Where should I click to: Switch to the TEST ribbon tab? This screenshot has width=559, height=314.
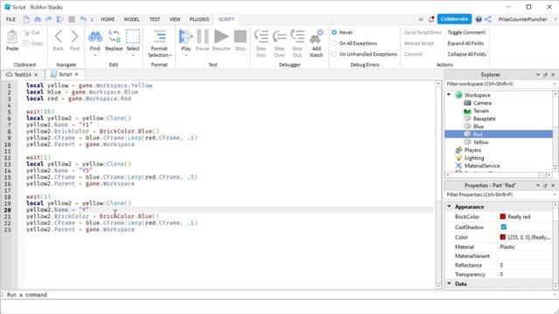[x=155, y=19]
